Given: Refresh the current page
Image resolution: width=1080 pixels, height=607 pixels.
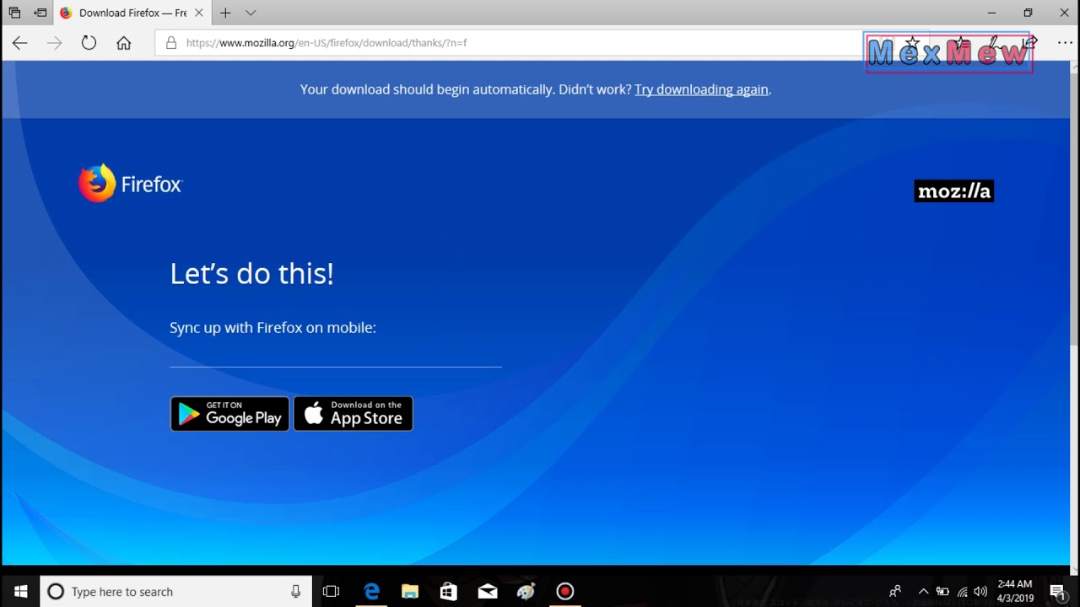Looking at the screenshot, I should click(x=89, y=43).
